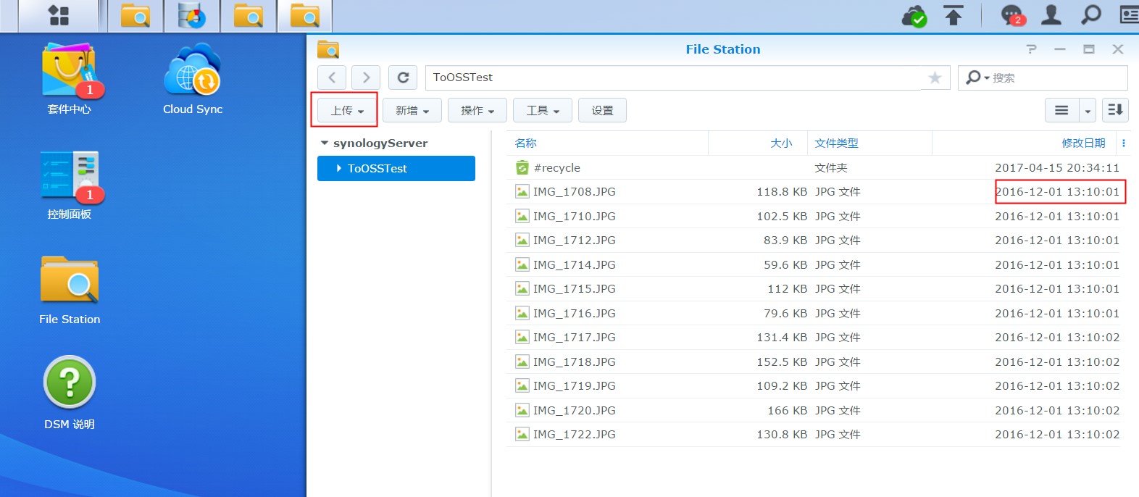Open the search options dropdown arrow
Image resolution: width=1139 pixels, height=497 pixels.
(987, 78)
